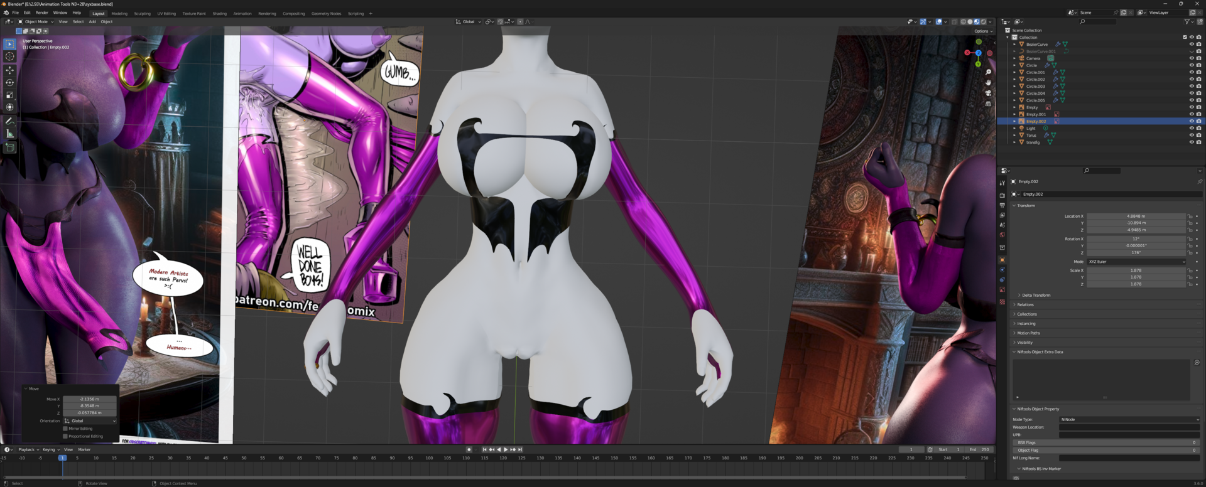Select the Select Box tool
This screenshot has width=1206, height=487.
tap(10, 44)
